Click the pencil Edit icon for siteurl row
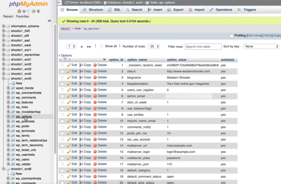 click(69, 71)
